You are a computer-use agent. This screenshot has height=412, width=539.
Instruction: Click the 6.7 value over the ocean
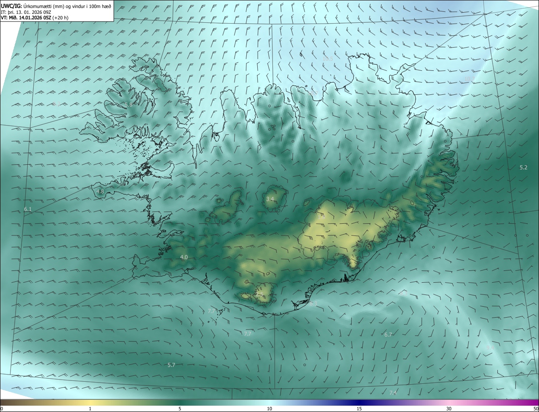point(388,334)
